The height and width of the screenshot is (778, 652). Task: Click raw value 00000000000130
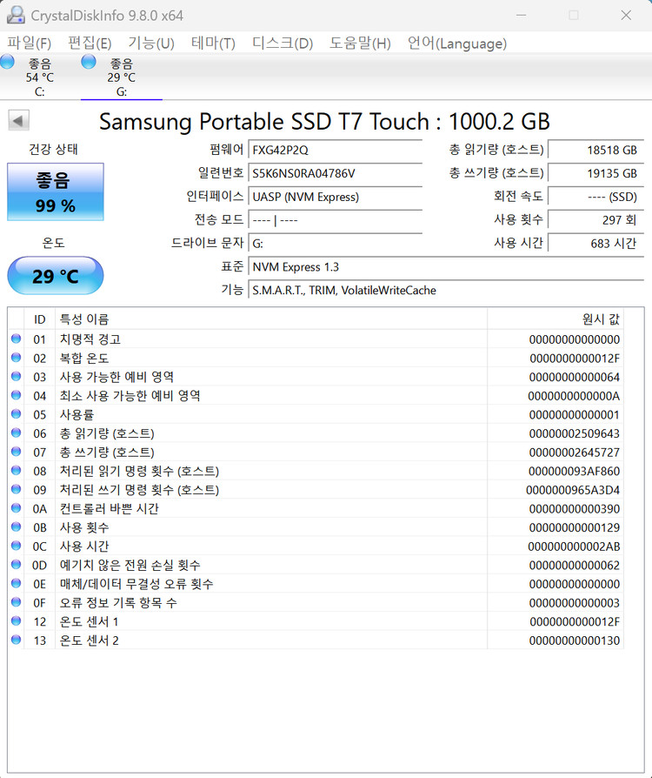pyautogui.click(x=574, y=641)
